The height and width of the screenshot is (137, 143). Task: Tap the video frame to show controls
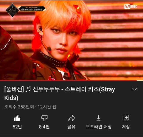point(71,40)
